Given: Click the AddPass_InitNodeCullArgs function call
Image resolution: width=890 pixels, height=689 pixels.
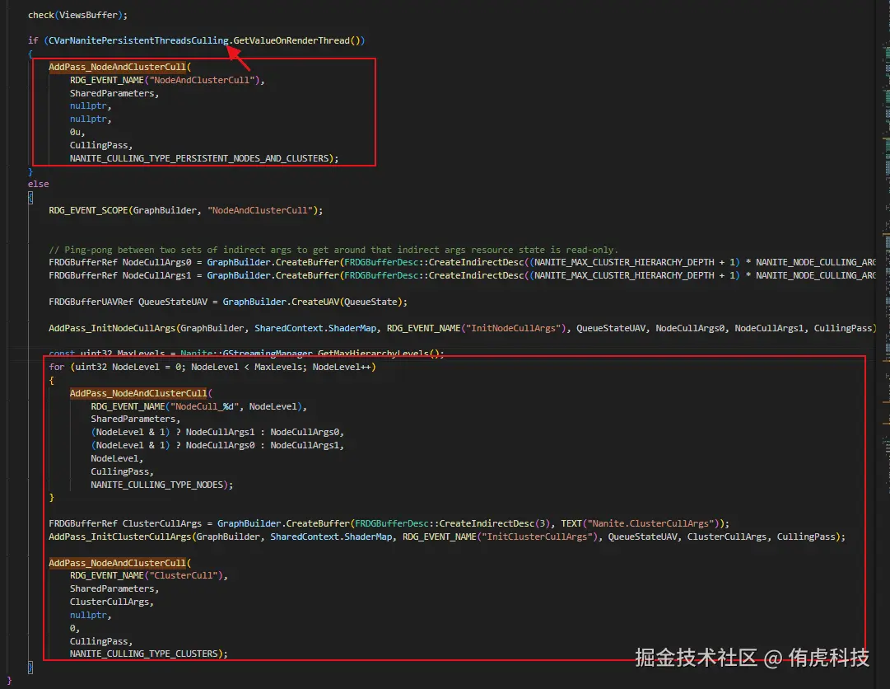Looking at the screenshot, I should coord(113,328).
